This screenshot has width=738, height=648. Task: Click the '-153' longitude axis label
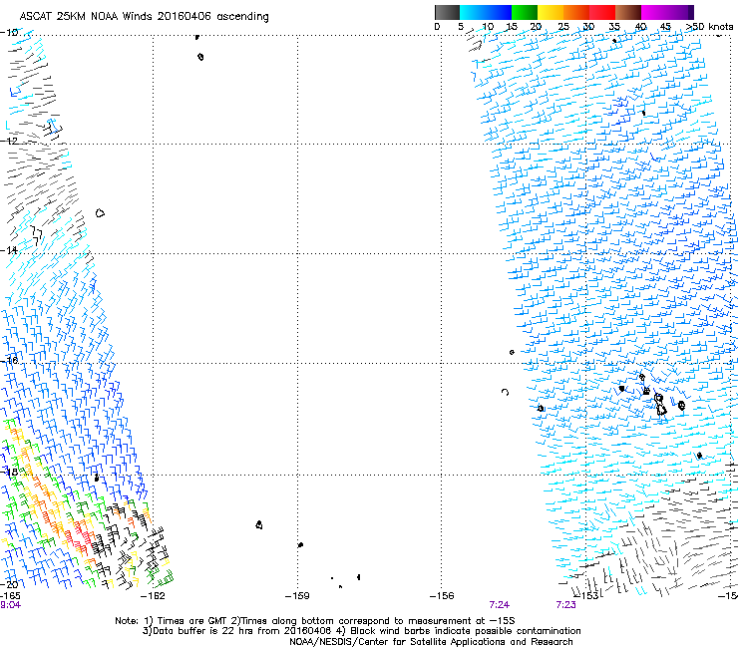coord(586,596)
